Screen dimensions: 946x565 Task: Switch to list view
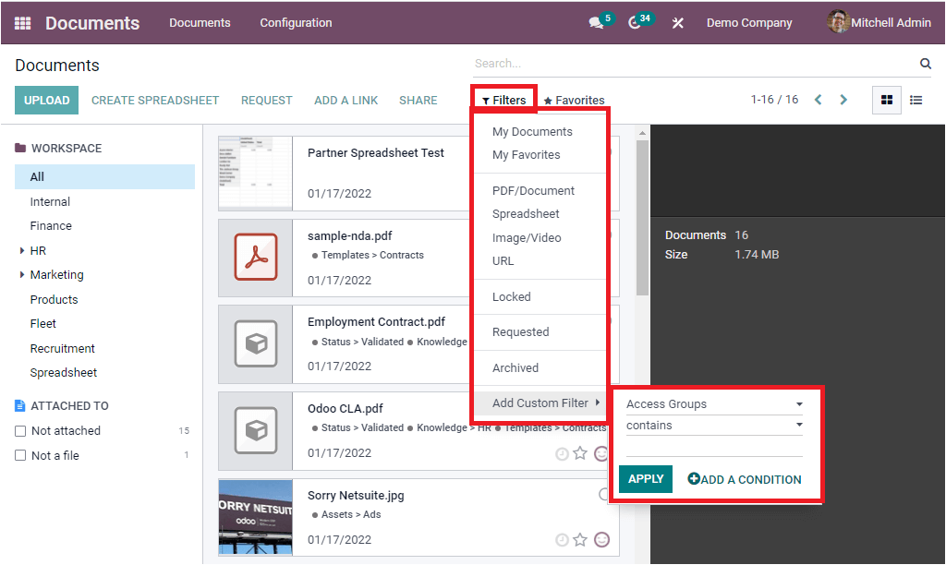[x=916, y=100]
